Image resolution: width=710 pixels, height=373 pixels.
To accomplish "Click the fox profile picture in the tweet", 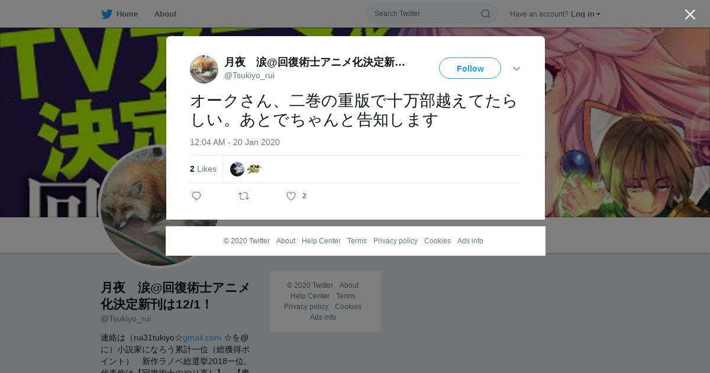I will (204, 69).
